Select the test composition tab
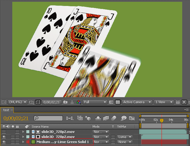190x146 pixels. point(6,110)
